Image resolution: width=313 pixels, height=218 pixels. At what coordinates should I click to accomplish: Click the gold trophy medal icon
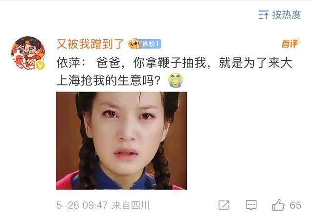click(135, 44)
